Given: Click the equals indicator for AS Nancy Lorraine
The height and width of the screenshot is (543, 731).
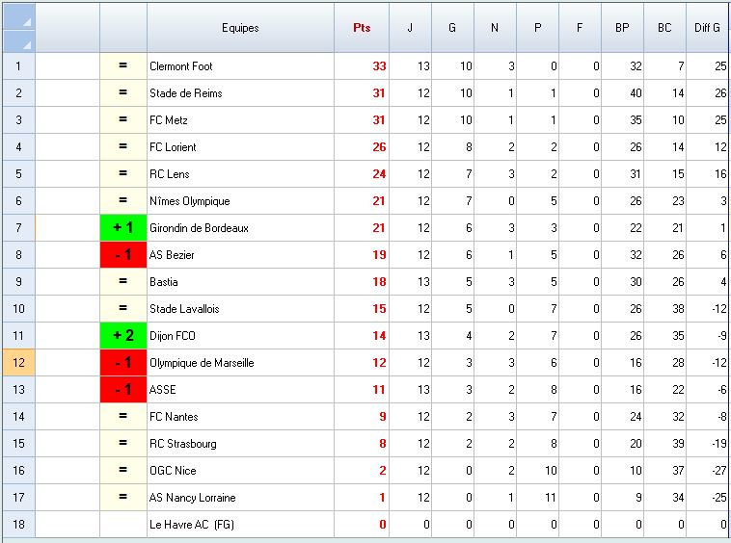Looking at the screenshot, I should [x=123, y=498].
